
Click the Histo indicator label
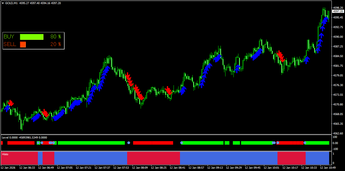[5, 154]
